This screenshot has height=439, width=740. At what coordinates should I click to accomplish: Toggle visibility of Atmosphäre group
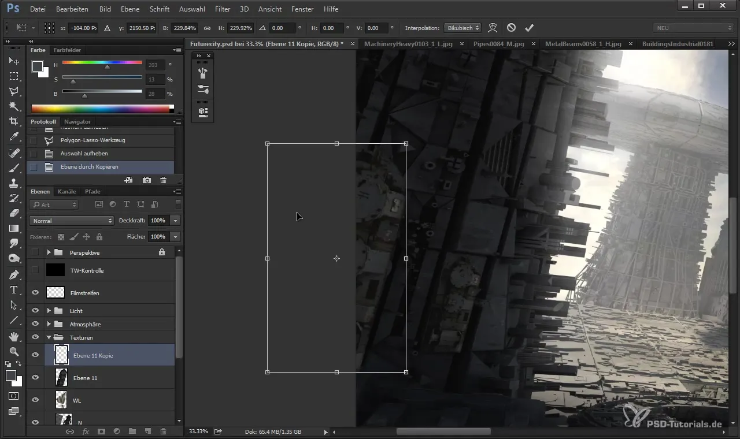[x=35, y=324]
